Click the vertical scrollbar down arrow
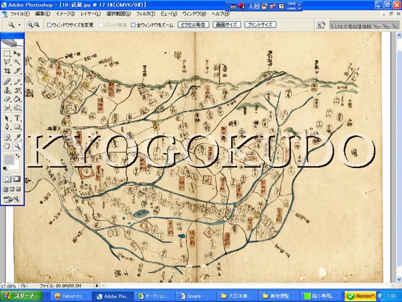The height and width of the screenshot is (302, 402). [399, 280]
